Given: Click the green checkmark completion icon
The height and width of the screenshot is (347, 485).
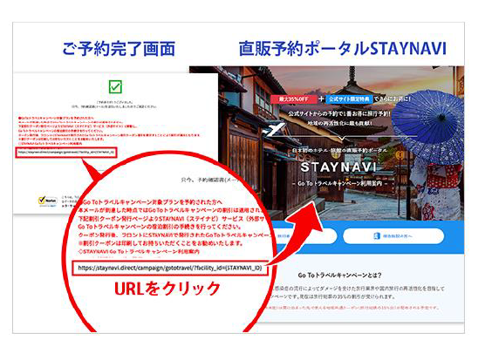Looking at the screenshot, I should pyautogui.click(x=115, y=86).
